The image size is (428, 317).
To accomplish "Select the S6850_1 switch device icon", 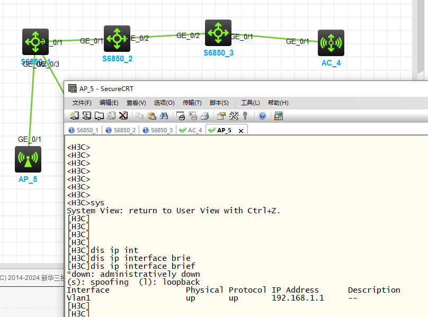I will [35, 42].
